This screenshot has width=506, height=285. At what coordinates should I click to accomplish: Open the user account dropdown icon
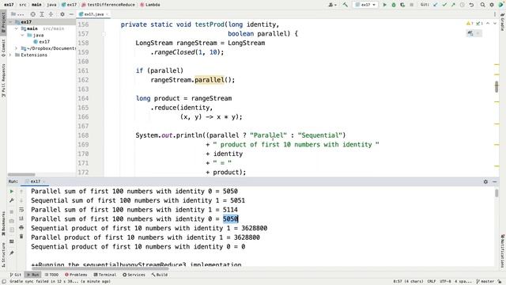(x=332, y=5)
